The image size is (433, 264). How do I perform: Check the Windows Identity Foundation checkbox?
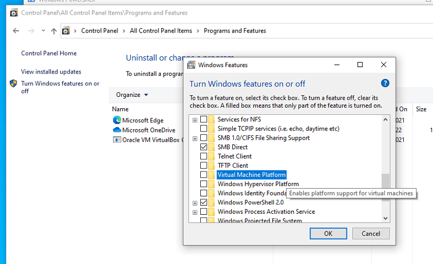(x=204, y=193)
